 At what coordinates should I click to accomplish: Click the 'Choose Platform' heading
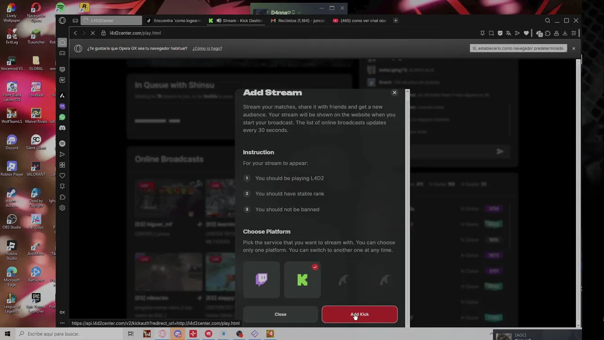coord(267,232)
